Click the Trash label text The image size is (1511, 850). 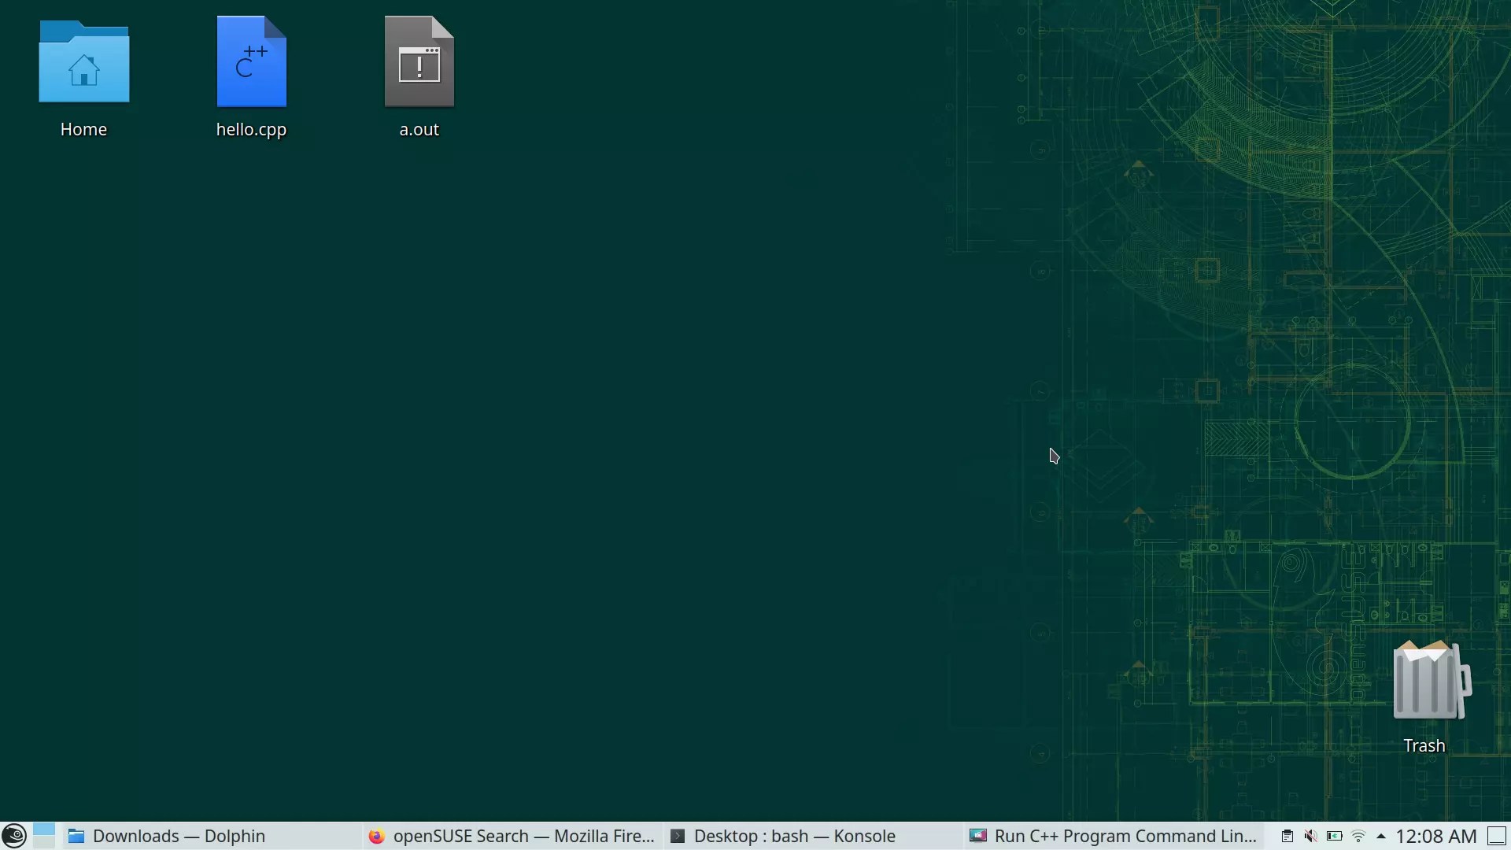click(1424, 746)
